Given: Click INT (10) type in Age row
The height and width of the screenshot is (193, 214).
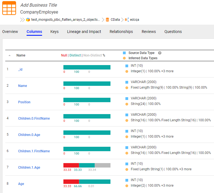Looking at the screenshot, I should coord(137,180).
